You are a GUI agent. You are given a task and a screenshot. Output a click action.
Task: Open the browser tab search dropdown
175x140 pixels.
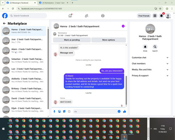click(2, 3)
